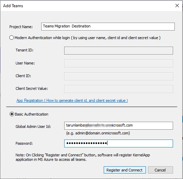The width and height of the screenshot is (183, 179).
Task: Click the User Name input field
Action: coord(118,63)
